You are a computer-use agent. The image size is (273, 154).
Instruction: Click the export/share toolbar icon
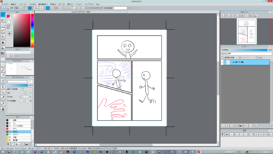pyautogui.click(x=8, y=8)
